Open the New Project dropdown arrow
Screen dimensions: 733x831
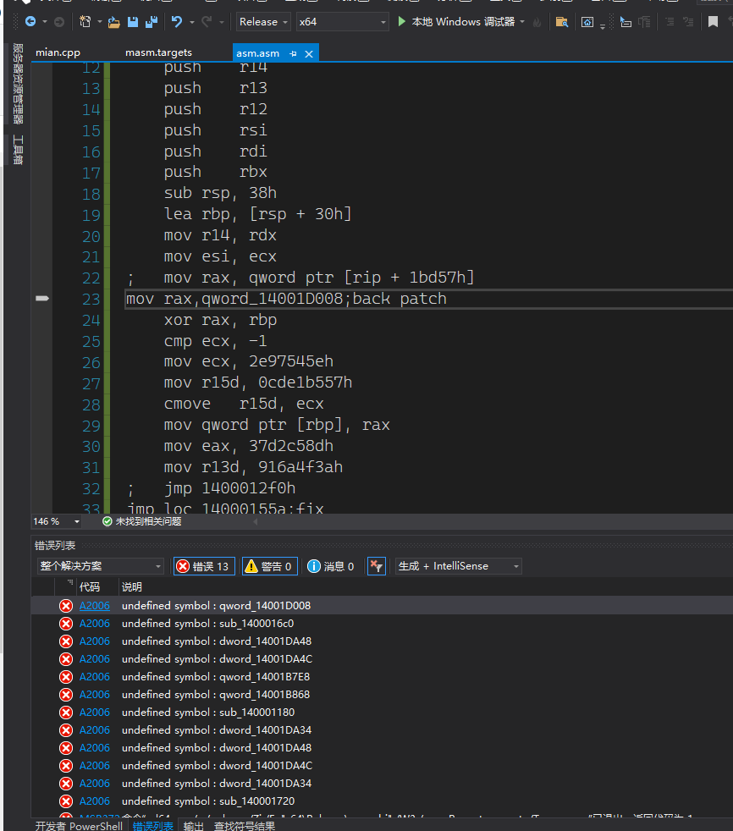tap(100, 22)
